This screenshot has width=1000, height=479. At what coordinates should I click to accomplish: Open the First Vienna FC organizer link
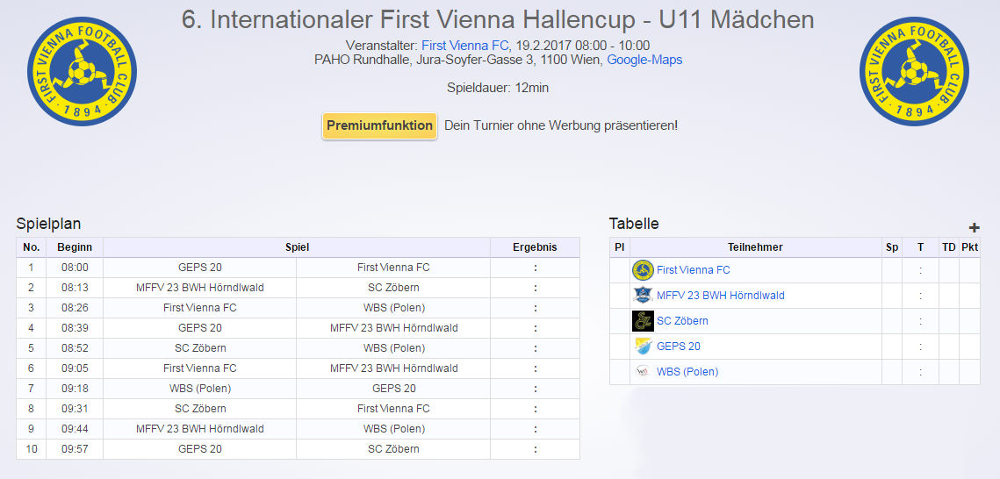coord(465,46)
